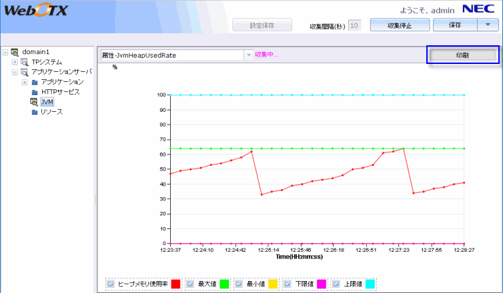The width and height of the screenshot is (503, 293).
Task: Click the domain1 root node icon
Action: pos(15,52)
